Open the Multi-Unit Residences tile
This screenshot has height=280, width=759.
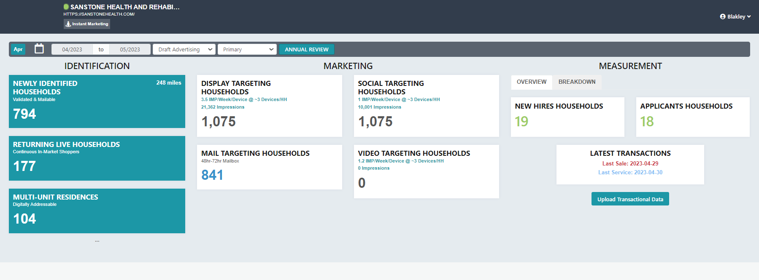pos(97,211)
